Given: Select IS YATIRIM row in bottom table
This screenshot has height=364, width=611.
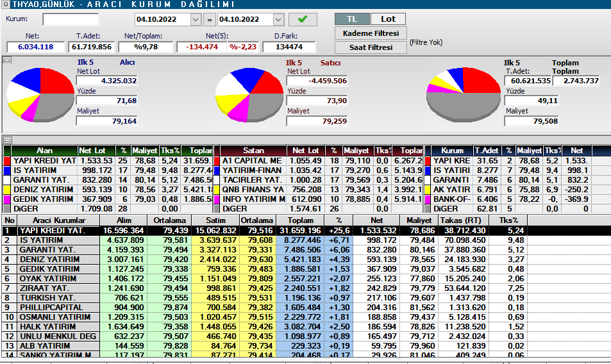Looking at the screenshot, I should click(x=305, y=240).
